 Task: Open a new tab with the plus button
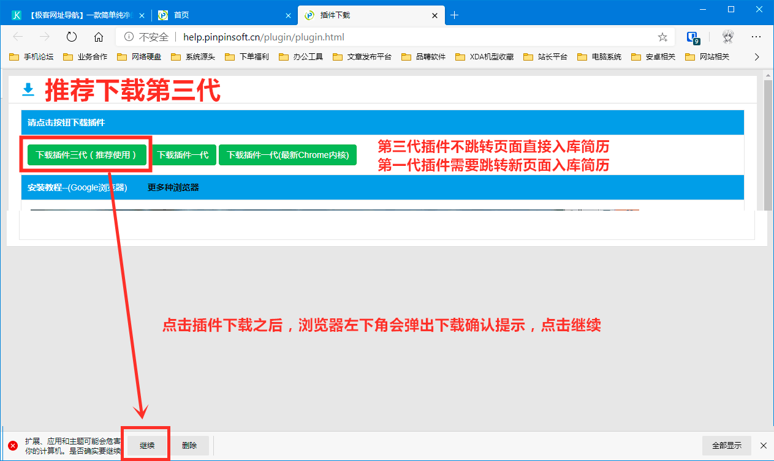coord(454,15)
